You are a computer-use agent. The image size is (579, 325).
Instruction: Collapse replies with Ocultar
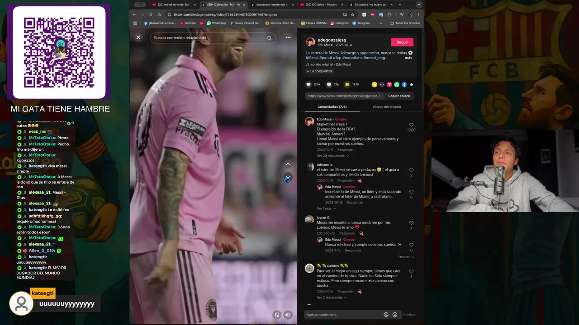tap(406, 257)
